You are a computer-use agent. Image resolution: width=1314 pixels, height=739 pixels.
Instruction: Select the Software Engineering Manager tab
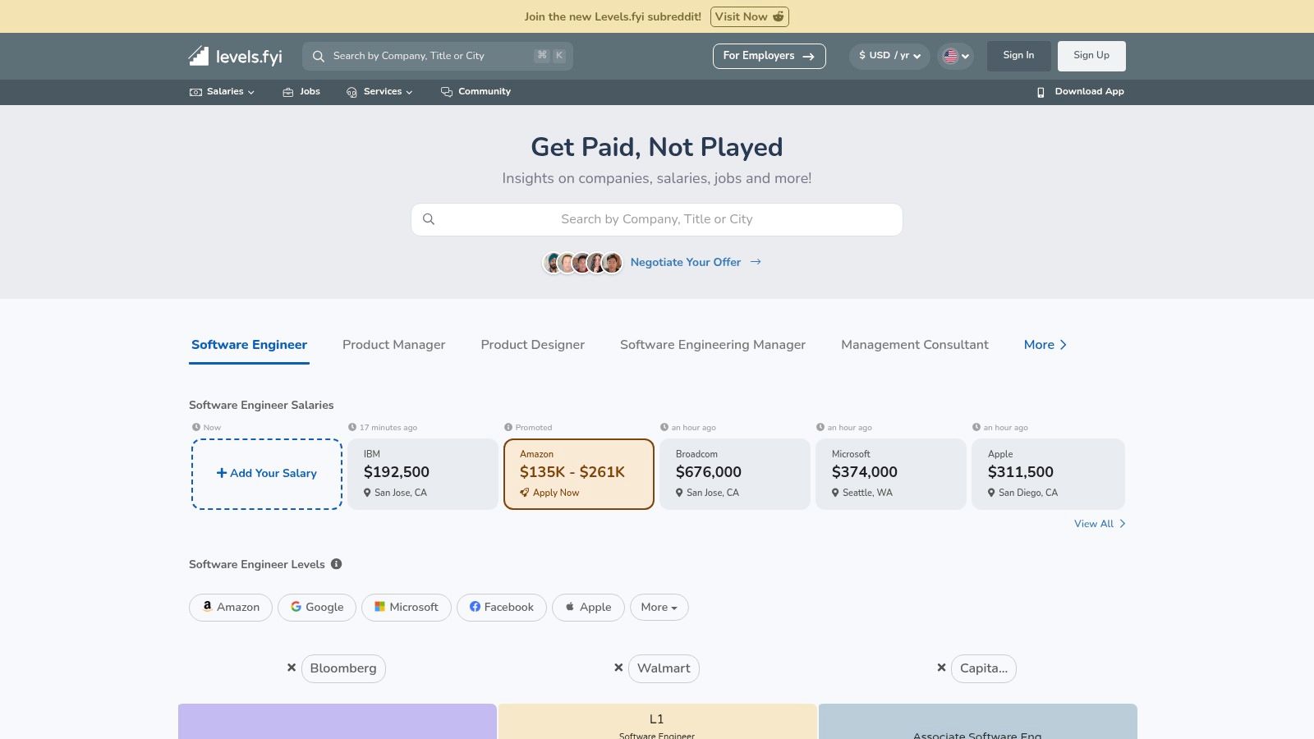pos(713,345)
